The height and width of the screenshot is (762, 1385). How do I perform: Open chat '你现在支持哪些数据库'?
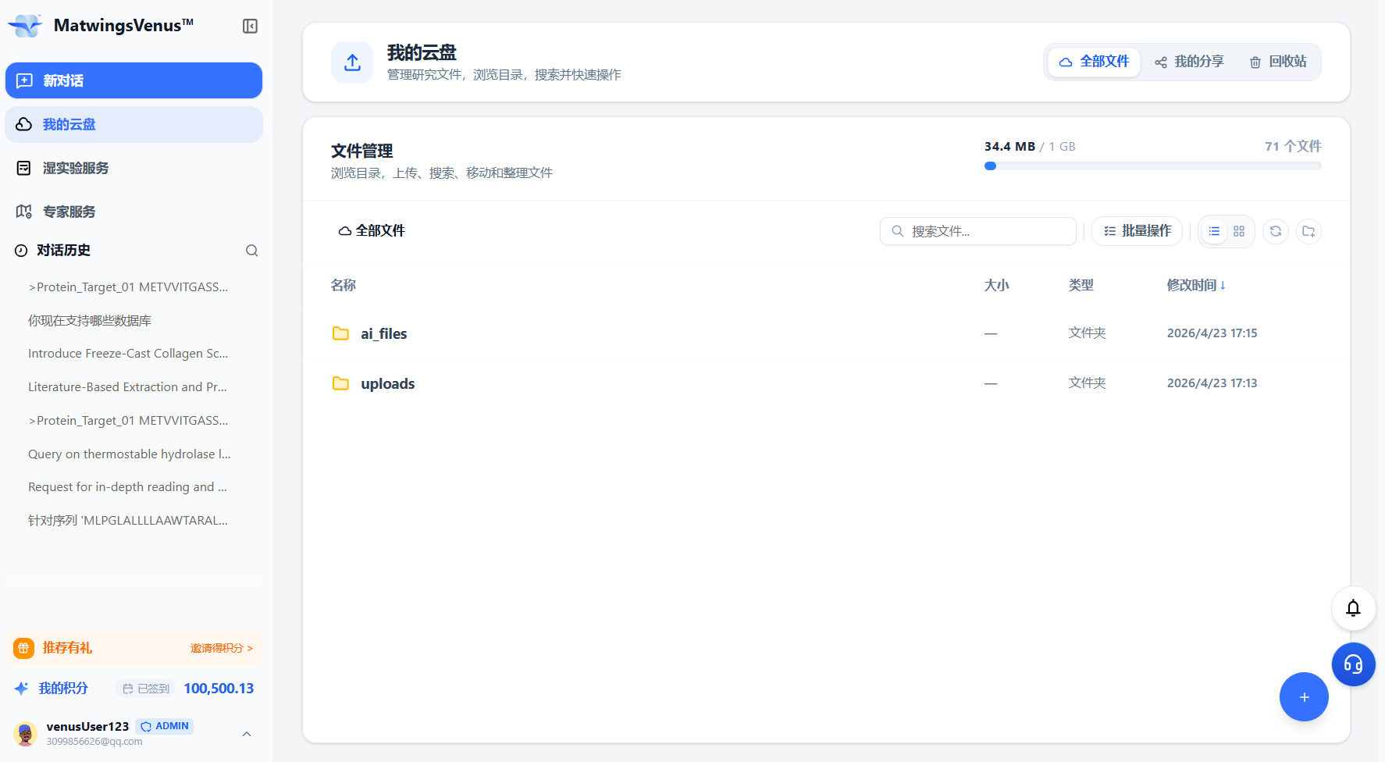(x=90, y=321)
